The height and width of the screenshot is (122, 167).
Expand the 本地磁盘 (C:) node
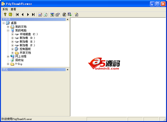point(12,34)
